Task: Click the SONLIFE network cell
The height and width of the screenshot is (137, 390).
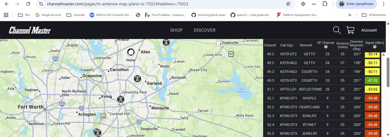Action: click(x=309, y=116)
